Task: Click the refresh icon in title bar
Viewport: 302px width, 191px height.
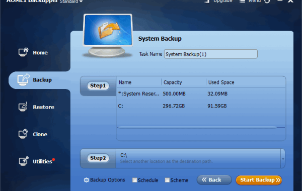Action: (x=267, y=1)
